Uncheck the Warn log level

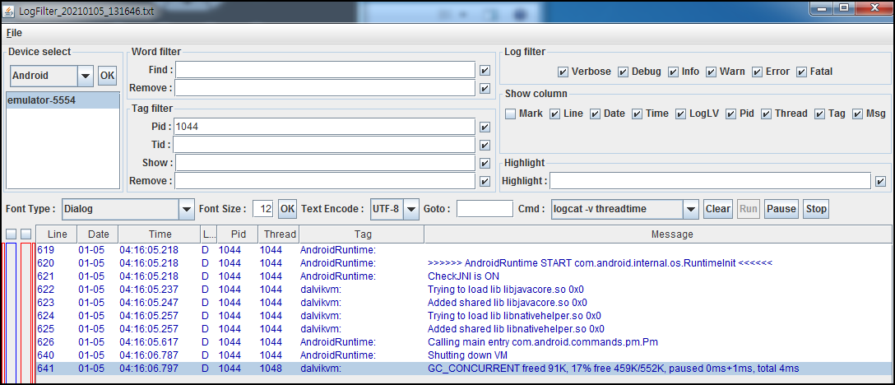click(712, 72)
